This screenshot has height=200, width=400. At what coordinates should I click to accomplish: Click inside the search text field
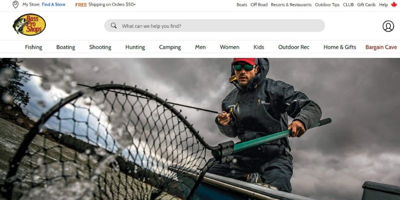(214, 26)
